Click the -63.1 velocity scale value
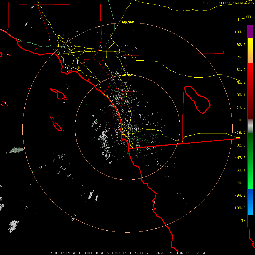This screenshot has height=255, width=255. point(240,170)
